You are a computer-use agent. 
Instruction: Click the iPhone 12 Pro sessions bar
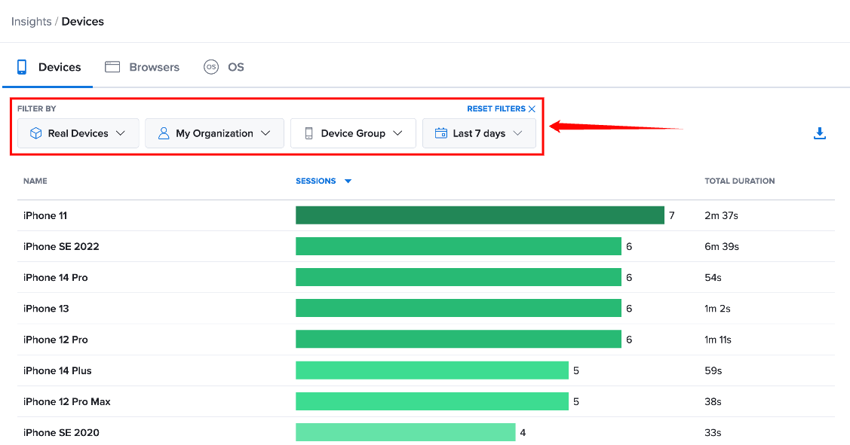458,340
